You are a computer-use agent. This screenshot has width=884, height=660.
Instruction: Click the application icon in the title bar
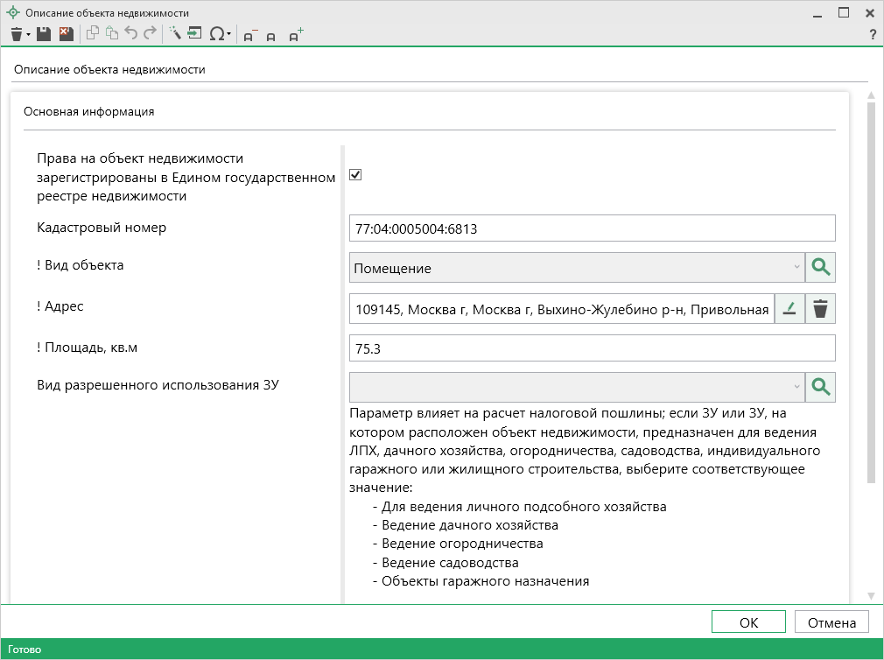pos(12,12)
